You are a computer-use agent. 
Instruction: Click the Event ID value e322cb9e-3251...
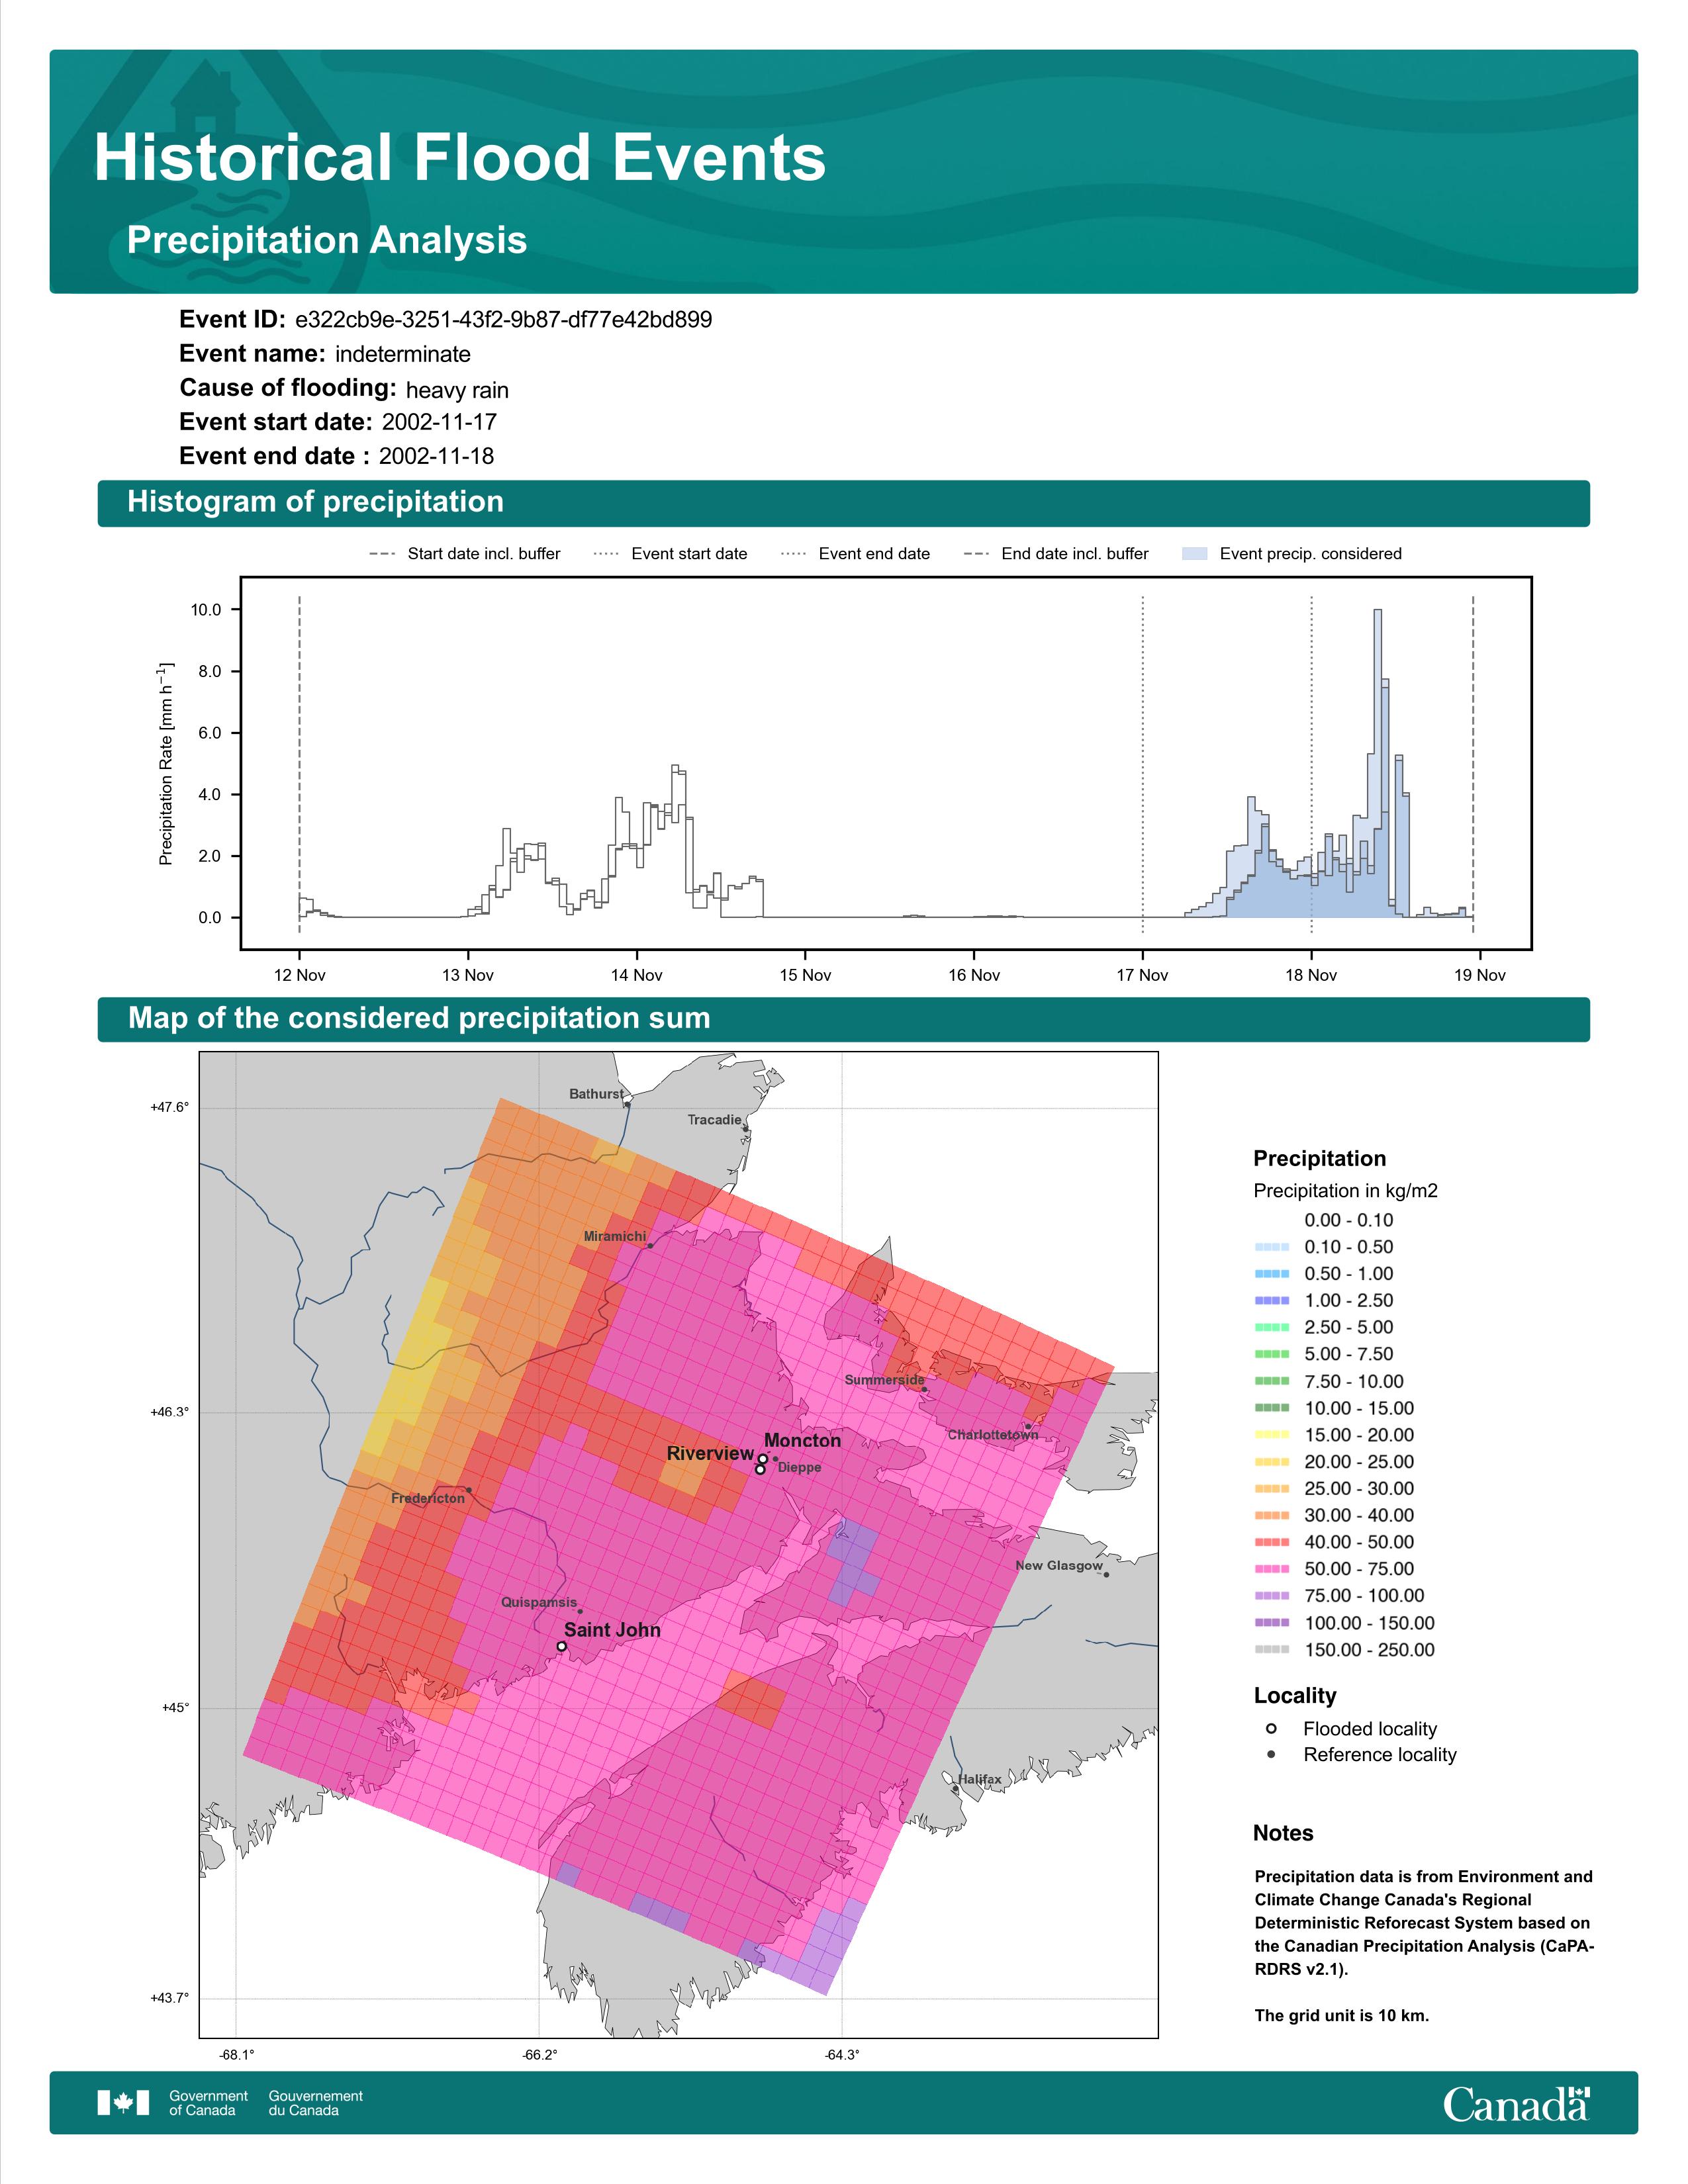point(504,320)
